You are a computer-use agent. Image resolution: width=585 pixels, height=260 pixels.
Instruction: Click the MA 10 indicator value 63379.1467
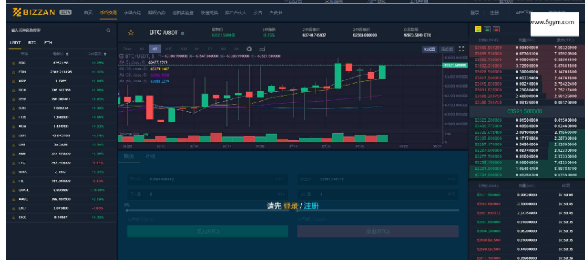tap(159, 69)
